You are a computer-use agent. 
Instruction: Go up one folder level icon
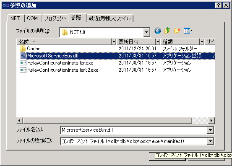[x=167, y=31]
